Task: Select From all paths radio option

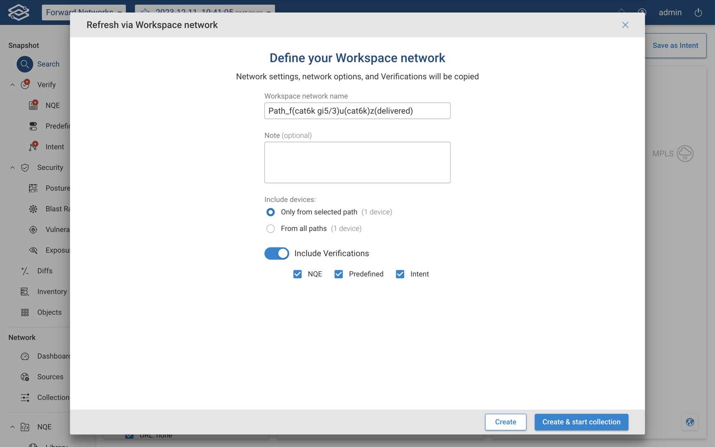Action: (x=271, y=228)
